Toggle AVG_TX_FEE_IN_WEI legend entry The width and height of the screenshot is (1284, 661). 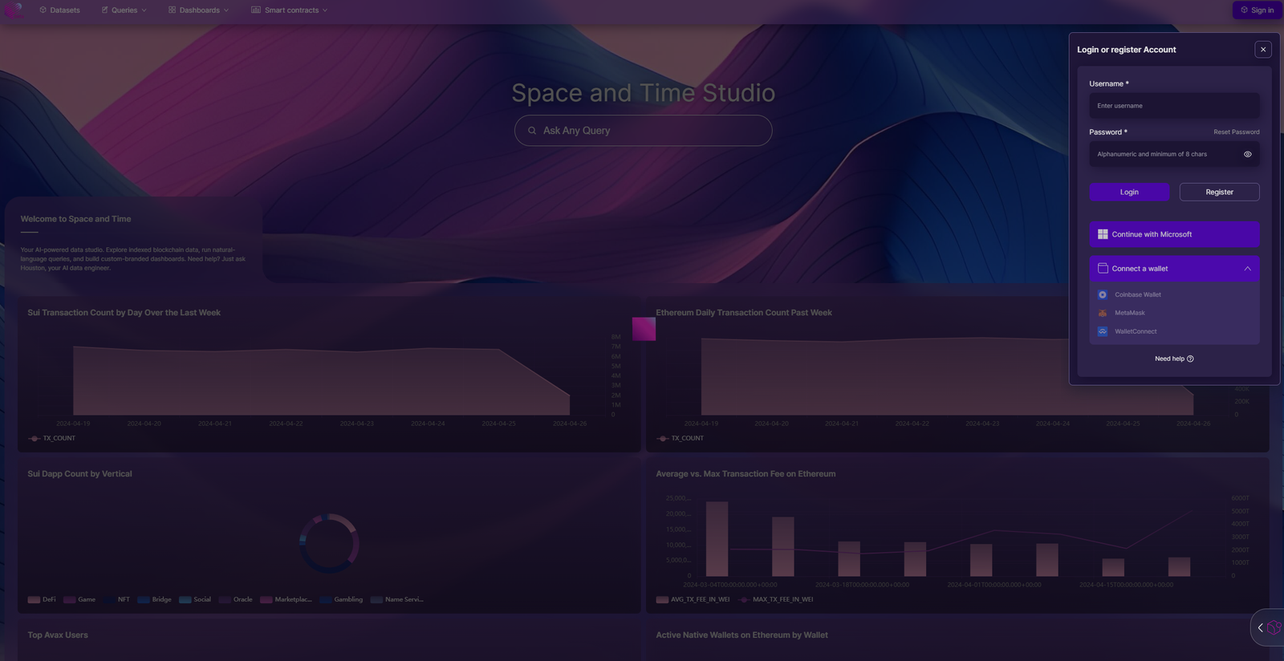click(693, 600)
